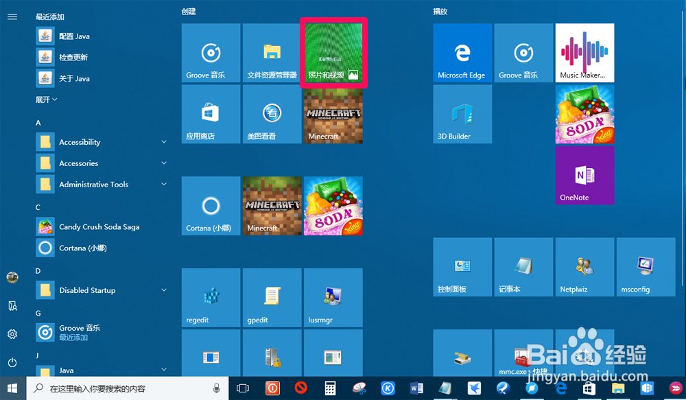Open the 美图看看 tile
This screenshot has width=686, height=400.
[x=272, y=114]
